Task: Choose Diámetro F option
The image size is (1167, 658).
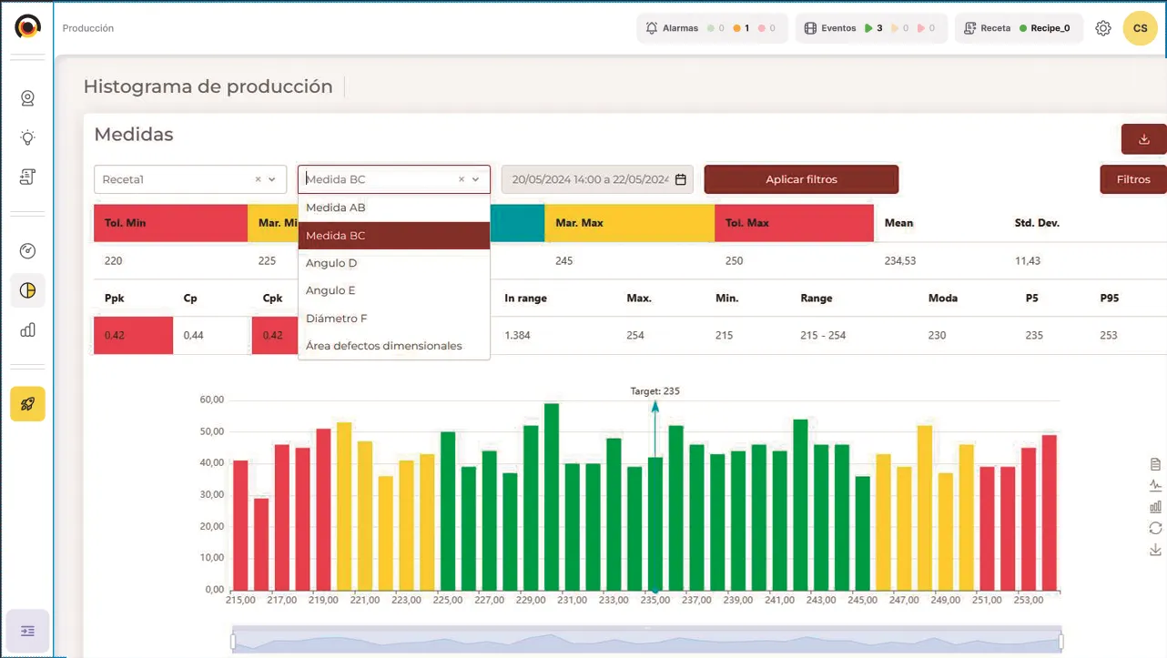Action: pos(394,319)
